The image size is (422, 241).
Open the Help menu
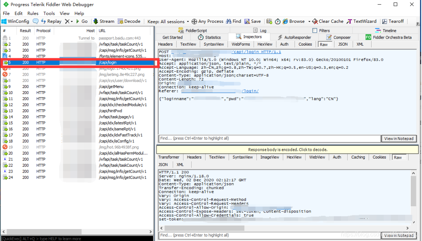tap(79, 13)
